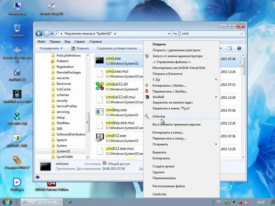Open the Вид menu

(x=67, y=42)
